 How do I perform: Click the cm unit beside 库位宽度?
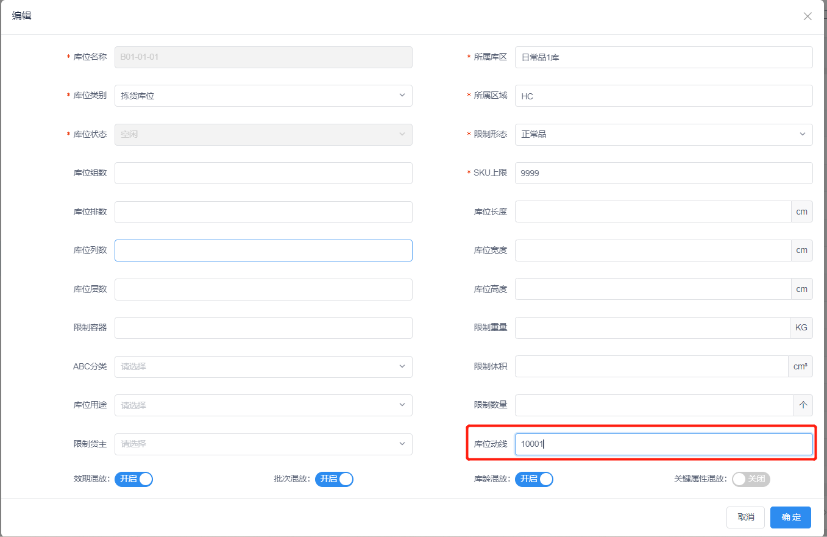tap(802, 251)
